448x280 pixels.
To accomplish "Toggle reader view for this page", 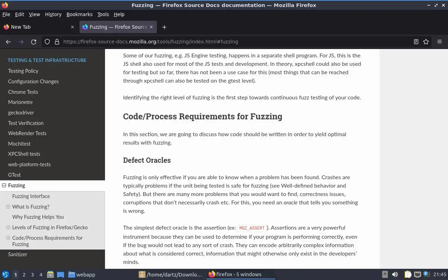I will [x=416, y=42].
